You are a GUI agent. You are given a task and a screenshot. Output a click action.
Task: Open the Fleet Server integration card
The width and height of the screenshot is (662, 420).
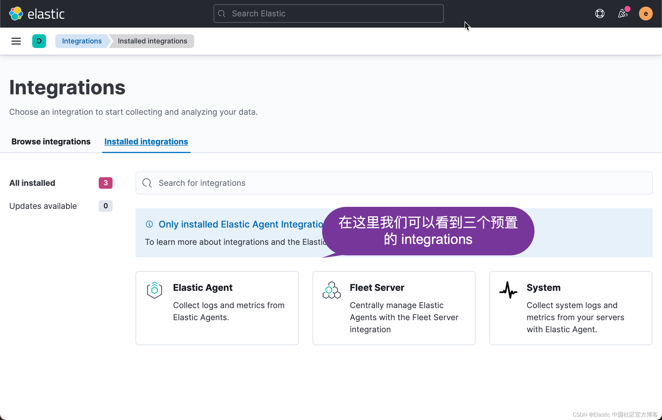[393, 308]
